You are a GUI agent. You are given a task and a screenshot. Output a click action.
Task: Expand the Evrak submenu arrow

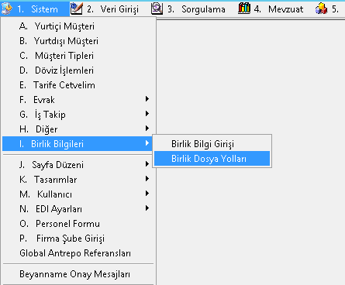[147, 99]
